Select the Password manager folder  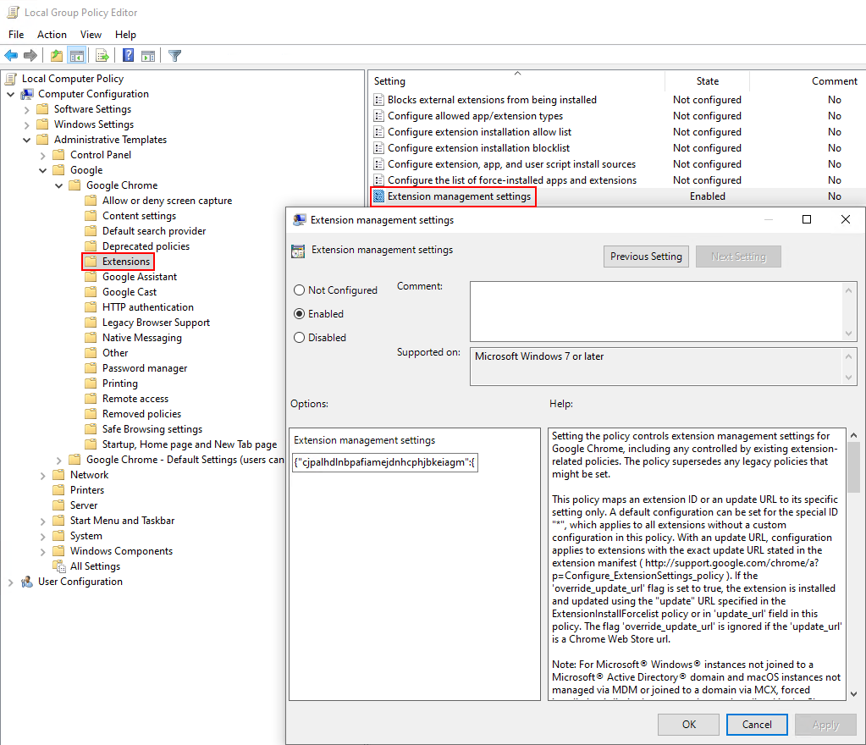coord(145,368)
